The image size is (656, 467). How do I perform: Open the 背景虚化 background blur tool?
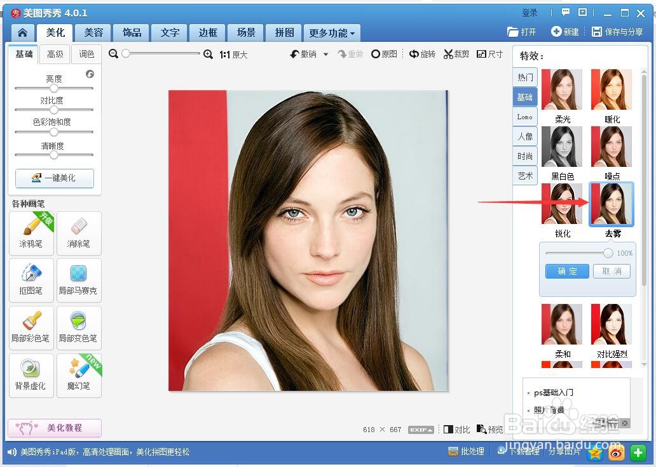(x=31, y=376)
